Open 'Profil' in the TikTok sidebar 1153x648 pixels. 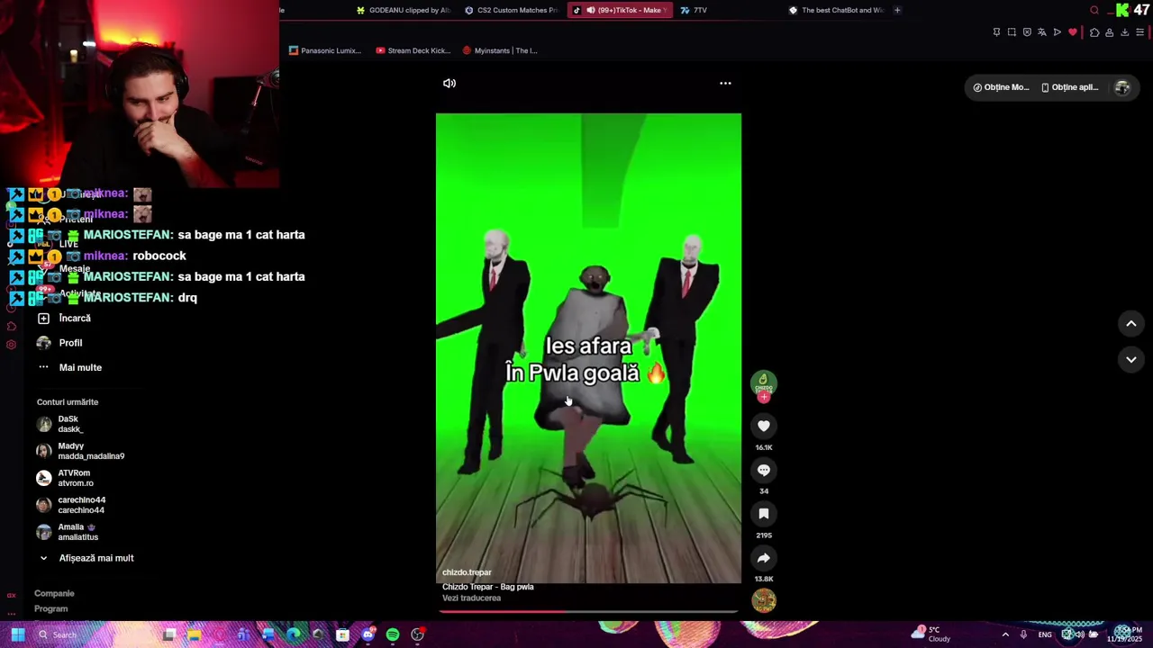59,343
